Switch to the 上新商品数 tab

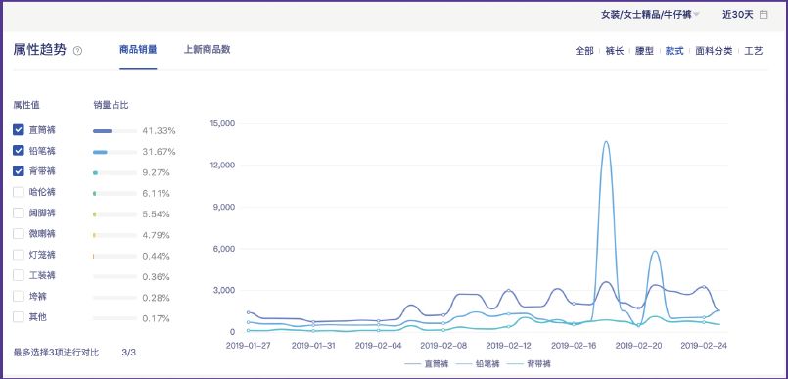(x=208, y=50)
